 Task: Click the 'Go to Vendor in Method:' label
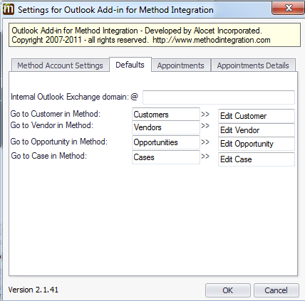tap(52, 125)
